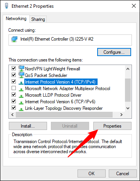Click the Microsoft LLDP Protocol Driver icon
The width and height of the screenshot is (140, 181).
(x=21, y=96)
